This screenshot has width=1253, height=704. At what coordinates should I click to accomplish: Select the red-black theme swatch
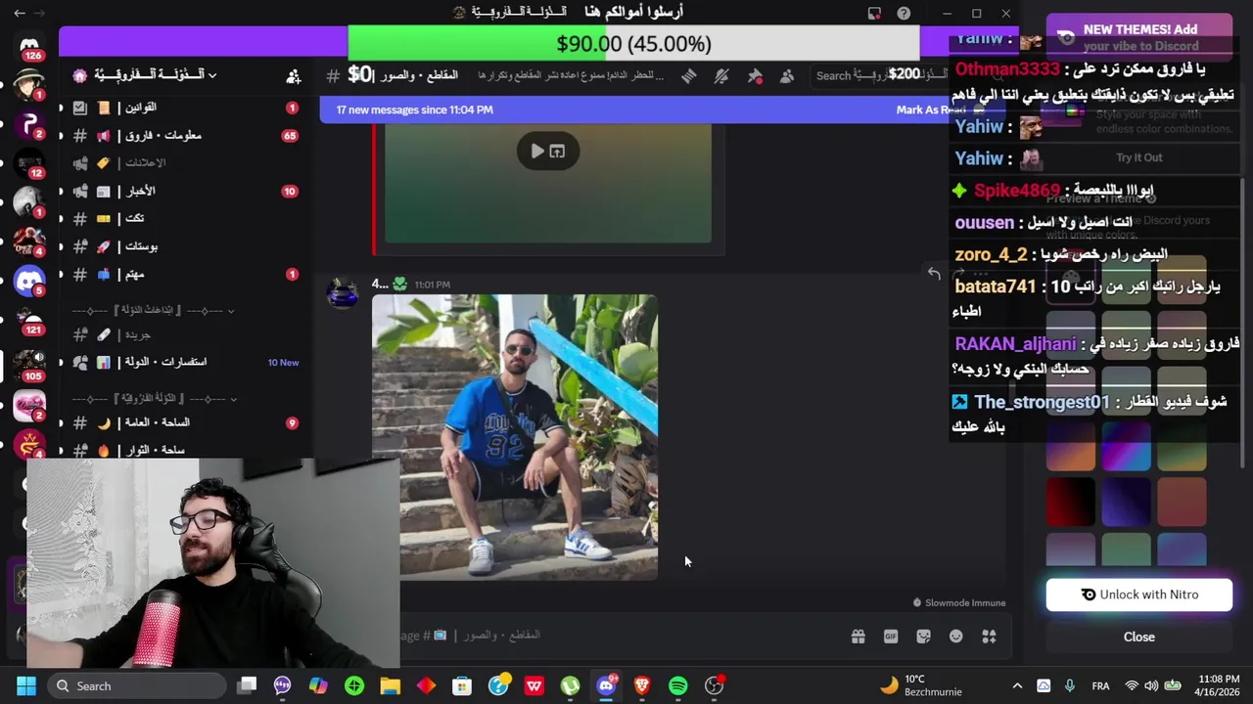pyautogui.click(x=1071, y=502)
